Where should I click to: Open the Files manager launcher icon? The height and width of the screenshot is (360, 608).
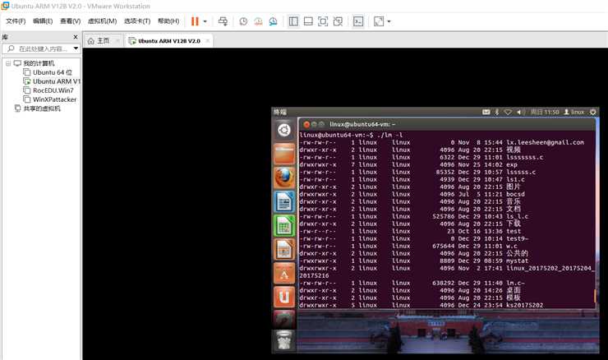pos(284,154)
